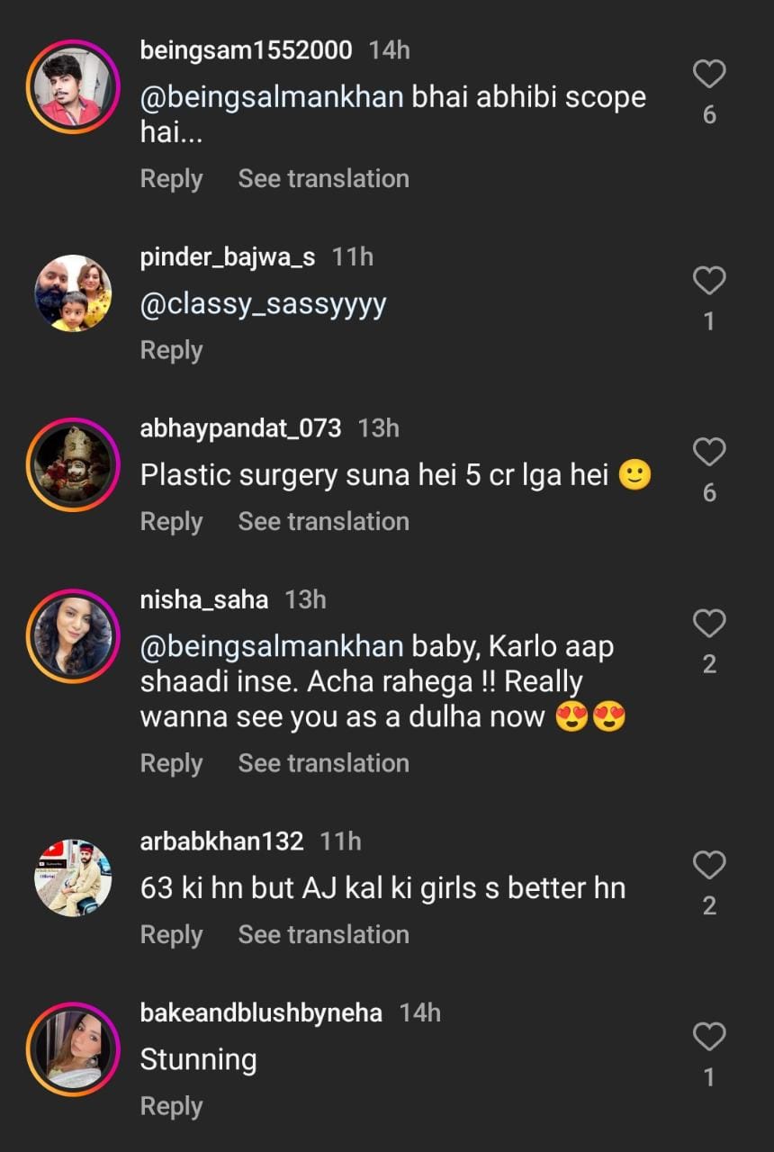Image resolution: width=774 pixels, height=1152 pixels.
Task: Like arbabkhan132's comment
Action: coord(709,866)
